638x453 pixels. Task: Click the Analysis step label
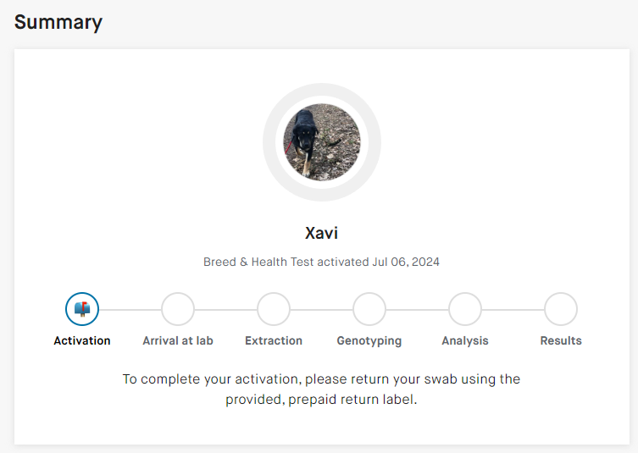[465, 340]
